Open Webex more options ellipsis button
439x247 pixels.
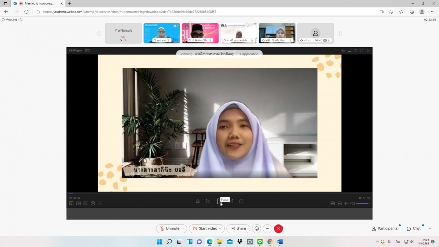pos(267,228)
